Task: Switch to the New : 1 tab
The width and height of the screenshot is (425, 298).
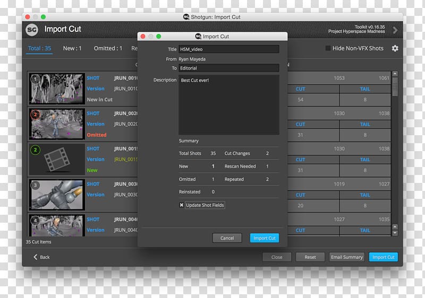Action: tap(72, 48)
